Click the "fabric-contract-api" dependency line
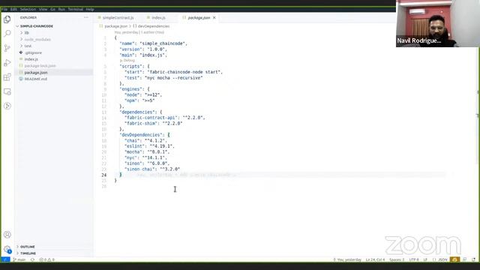 click(165, 118)
